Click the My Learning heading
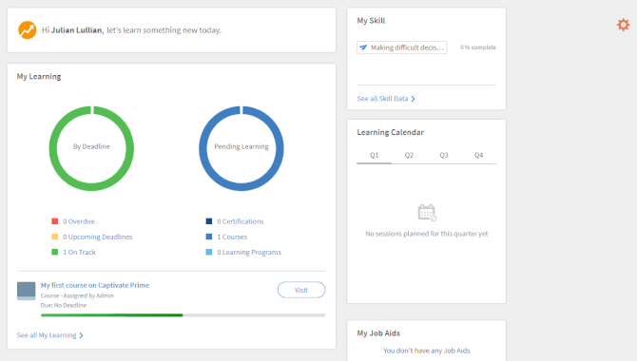637x361 pixels. coord(39,76)
